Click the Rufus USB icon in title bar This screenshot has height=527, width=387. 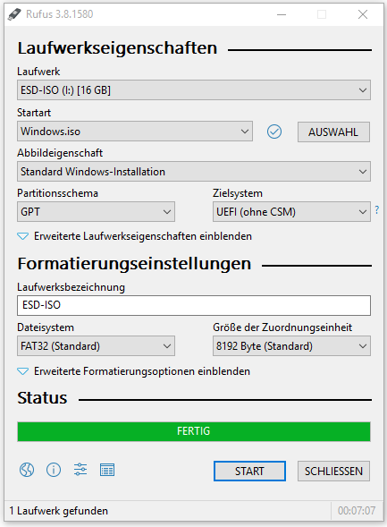(x=15, y=14)
